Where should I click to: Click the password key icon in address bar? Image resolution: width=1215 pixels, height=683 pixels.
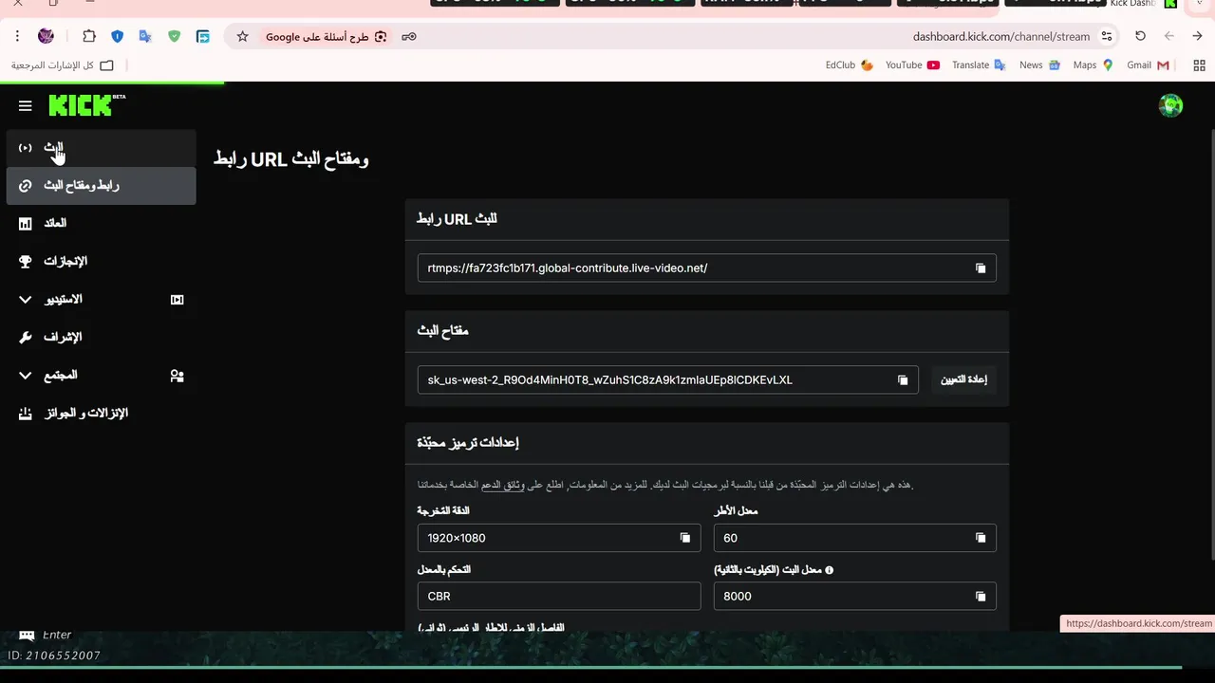[409, 36]
